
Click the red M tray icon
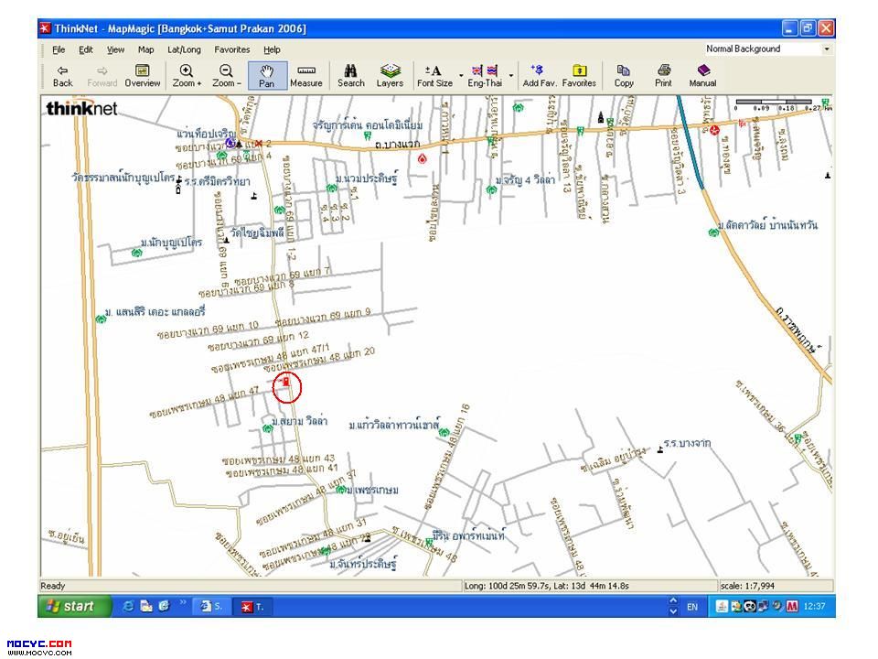tap(792, 606)
